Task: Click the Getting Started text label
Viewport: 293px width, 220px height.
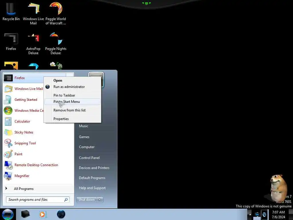Action: click(26, 100)
